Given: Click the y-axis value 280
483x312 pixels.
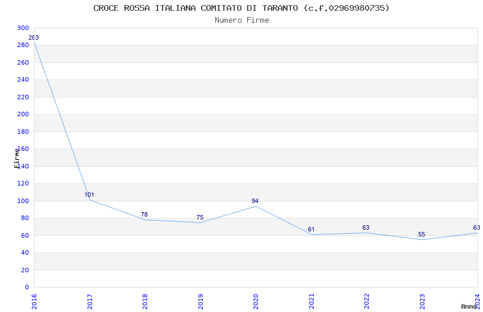Looking at the screenshot, I should (x=23, y=45).
